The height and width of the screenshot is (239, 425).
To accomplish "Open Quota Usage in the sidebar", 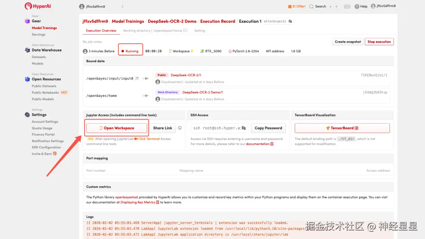I will pos(42,128).
